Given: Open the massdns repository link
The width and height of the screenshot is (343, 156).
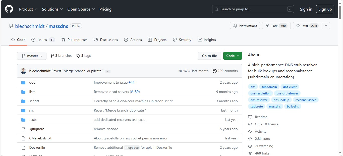Looking at the screenshot, I should 58,26.
